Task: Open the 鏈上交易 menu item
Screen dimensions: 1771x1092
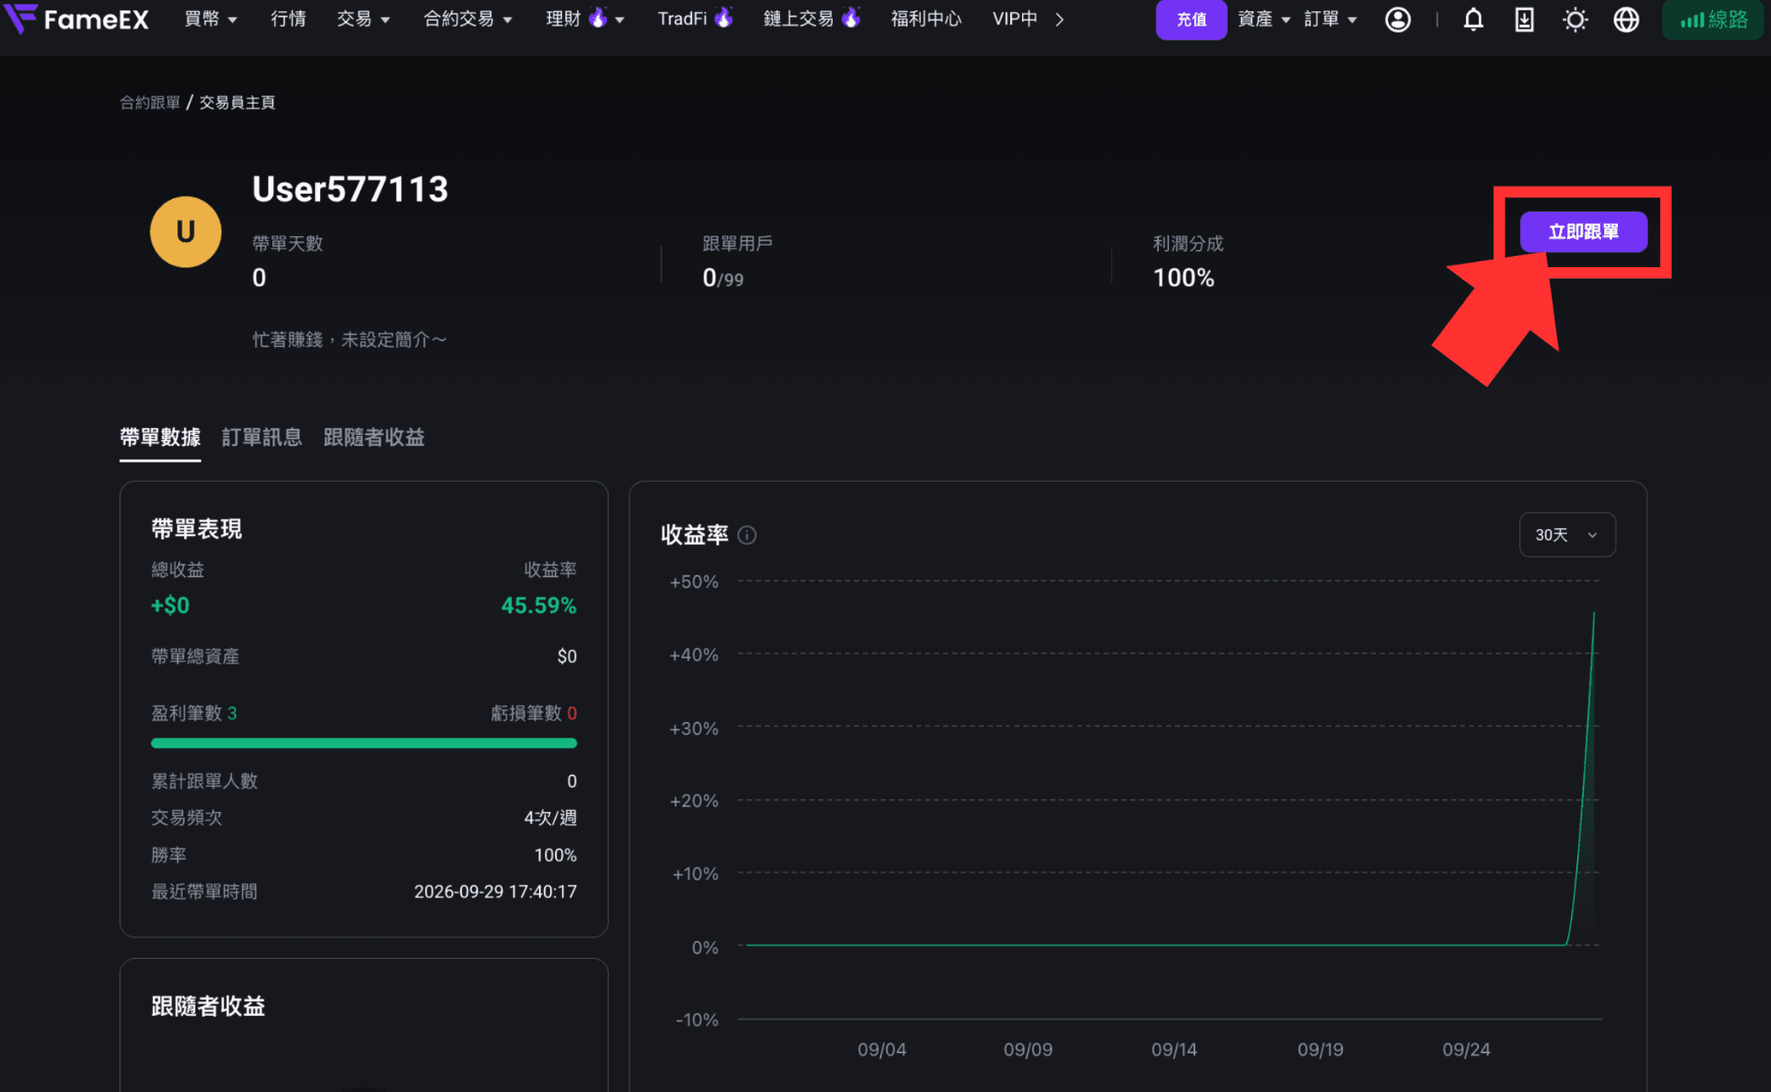Action: point(811,19)
